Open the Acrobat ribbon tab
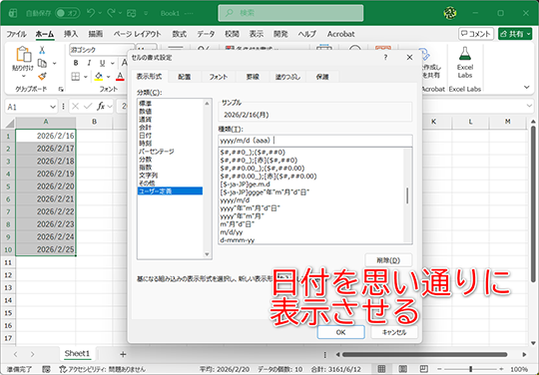Viewport: 539px width, 375px height. [x=340, y=34]
